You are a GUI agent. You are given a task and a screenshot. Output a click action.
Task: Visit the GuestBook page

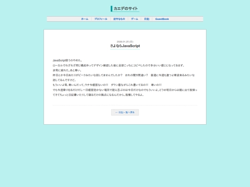point(162,19)
